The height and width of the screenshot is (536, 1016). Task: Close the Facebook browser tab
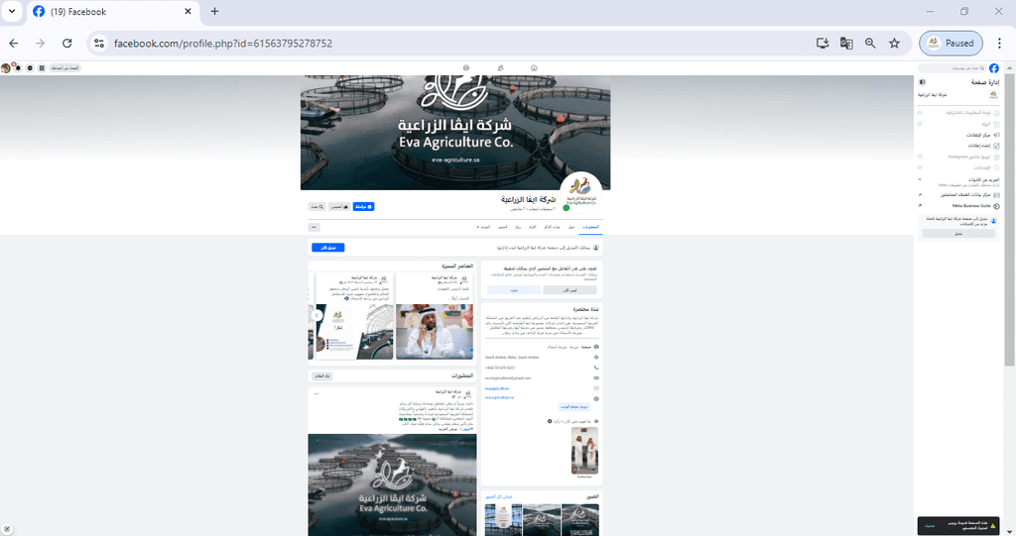click(188, 11)
